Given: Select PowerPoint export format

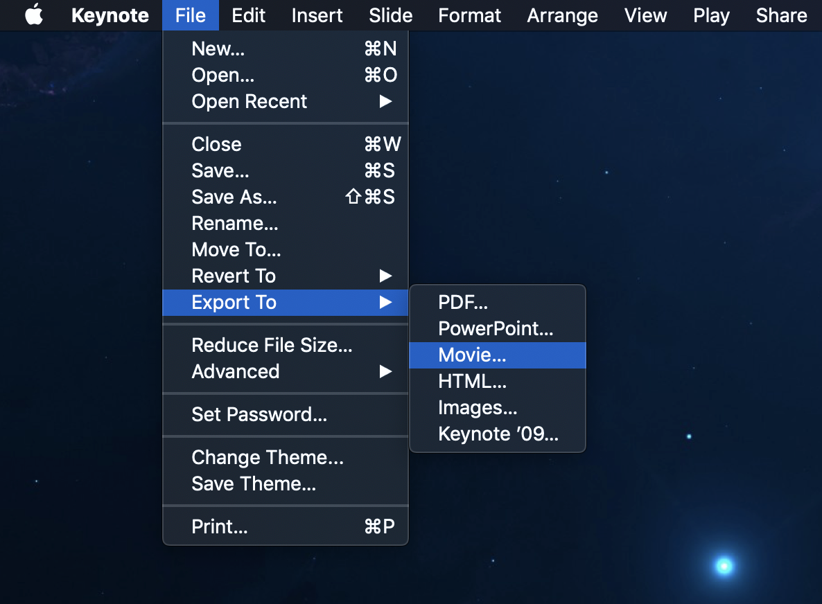Looking at the screenshot, I should (x=496, y=329).
